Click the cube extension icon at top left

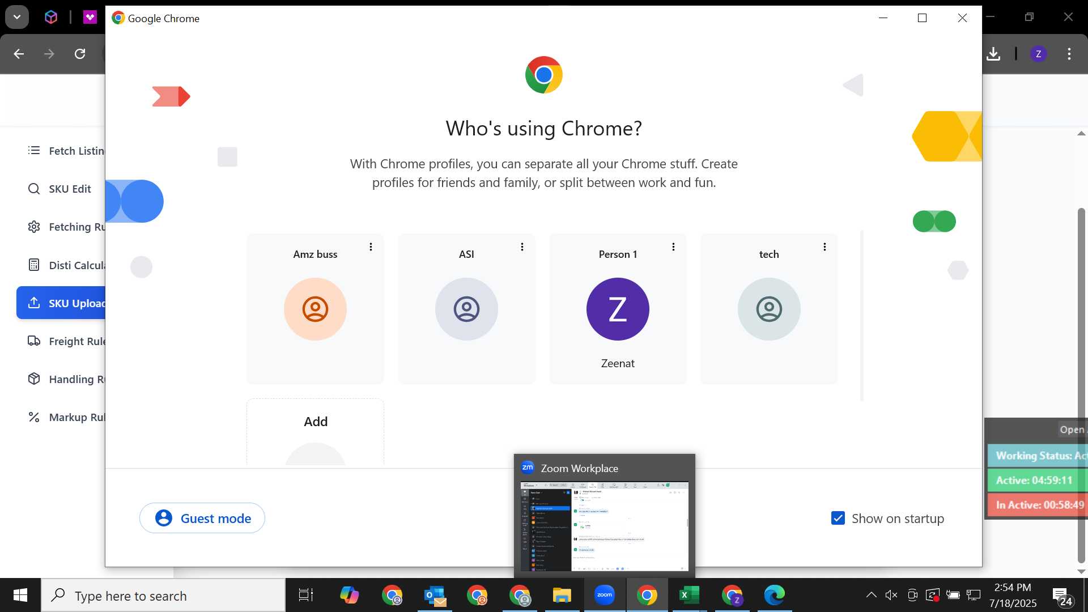coord(51,17)
